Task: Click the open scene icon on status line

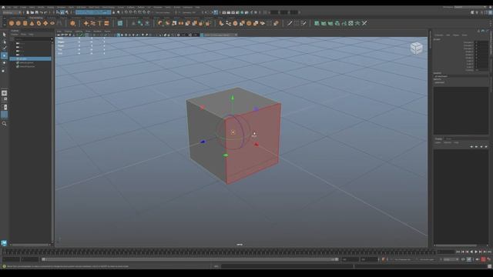Action: (x=32, y=12)
